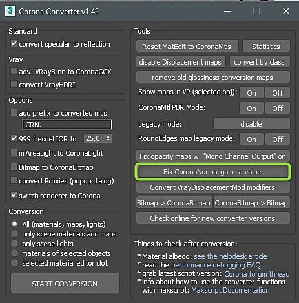Image resolution: width=299 pixels, height=303 pixels.
Task: Click START CONVERSION button
Action: tap(65, 283)
